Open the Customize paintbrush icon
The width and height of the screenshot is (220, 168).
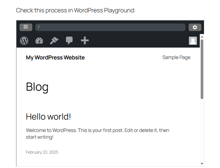tap(54, 41)
